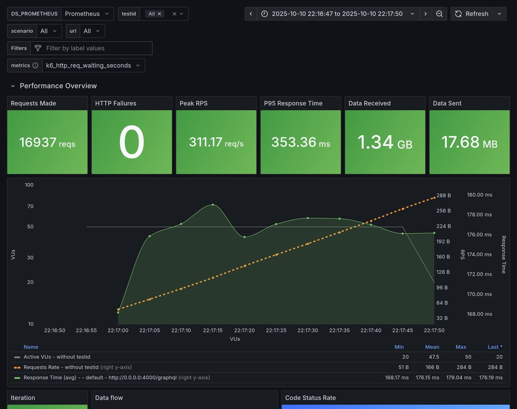
Task: Sort legend by the Mean column
Action: tap(432, 347)
